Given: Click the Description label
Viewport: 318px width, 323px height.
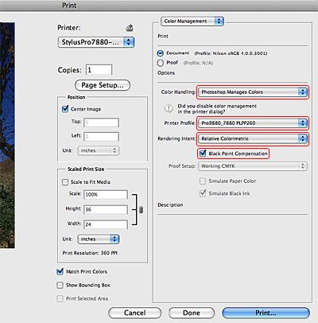Looking at the screenshot, I should tap(170, 205).
